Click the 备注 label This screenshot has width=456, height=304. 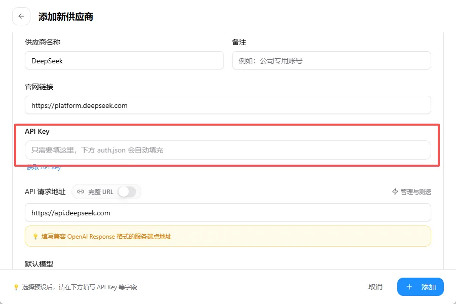(239, 42)
